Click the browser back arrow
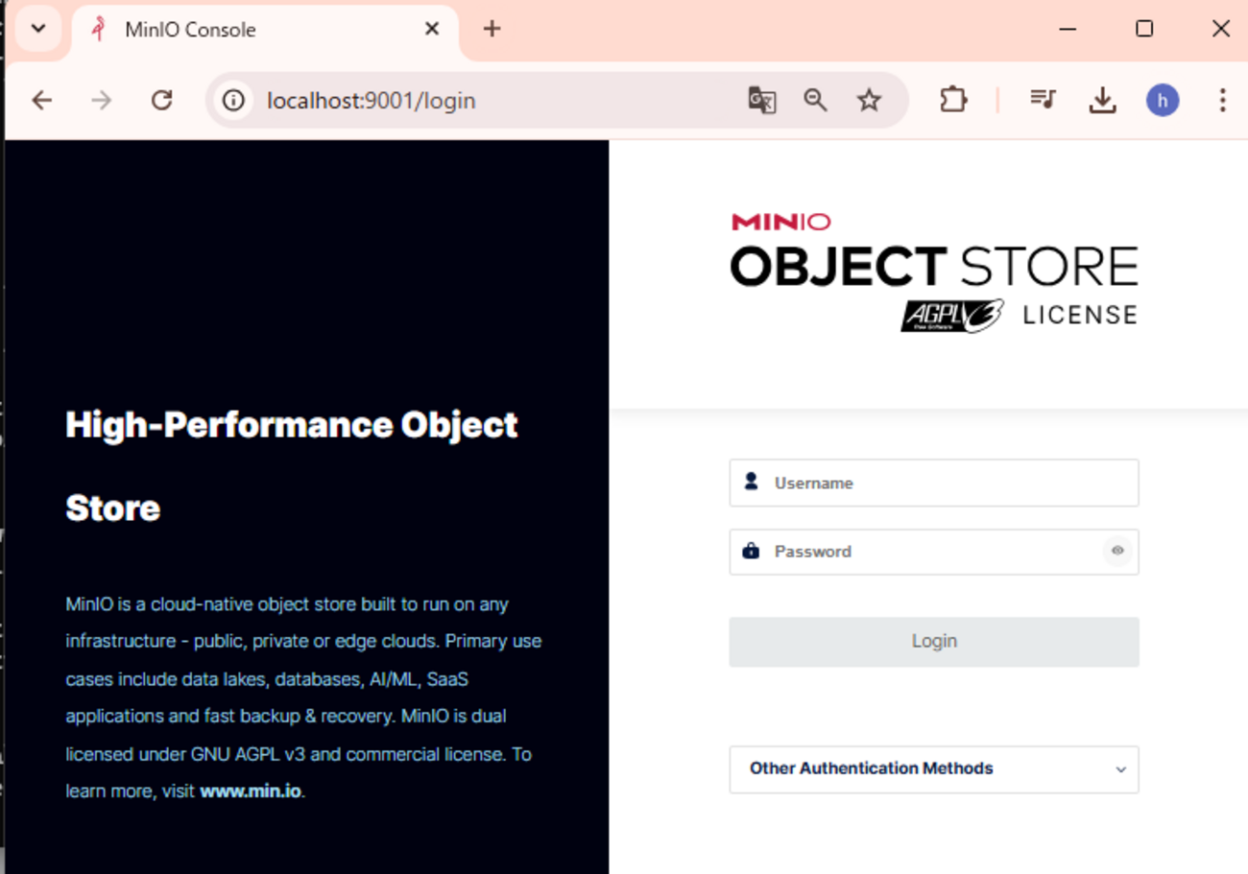The width and height of the screenshot is (1248, 874). (x=41, y=101)
